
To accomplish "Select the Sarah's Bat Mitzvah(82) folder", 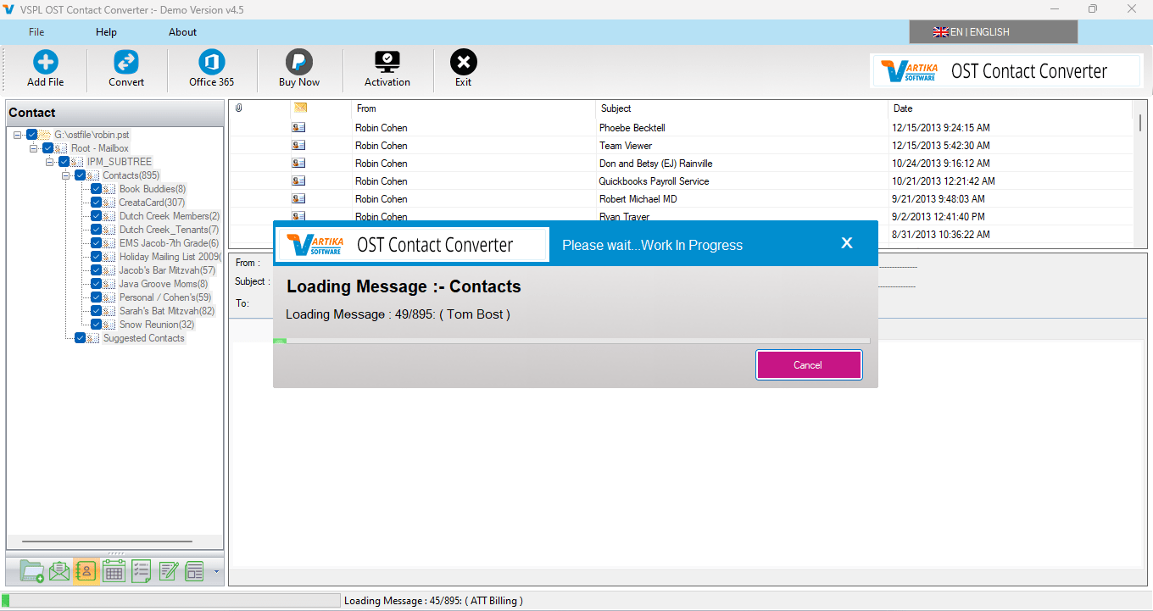I will (x=167, y=311).
